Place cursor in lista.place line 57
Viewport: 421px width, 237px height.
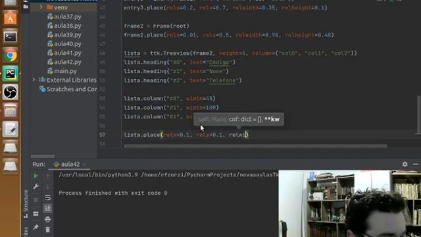click(186, 134)
